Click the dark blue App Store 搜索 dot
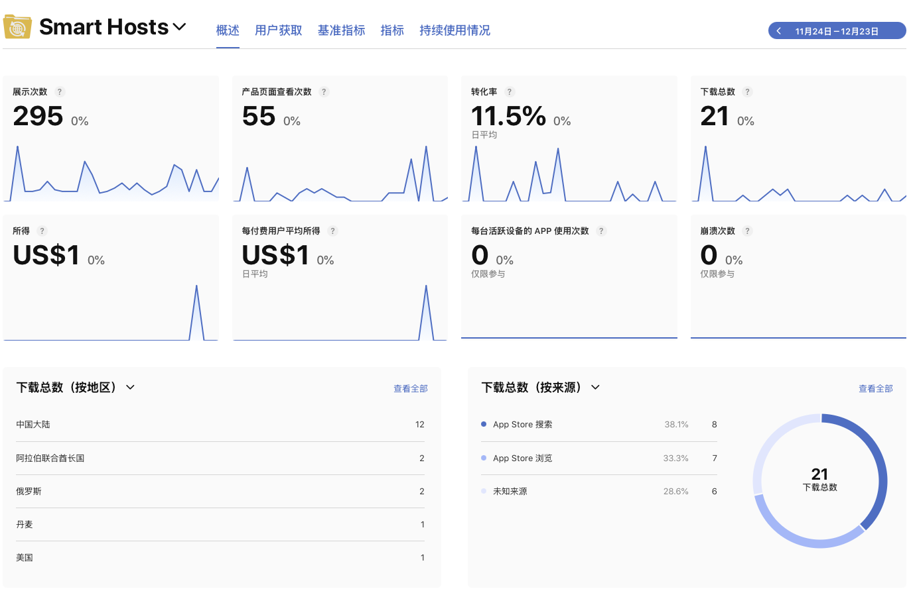The width and height of the screenshot is (913, 593). 482,424
